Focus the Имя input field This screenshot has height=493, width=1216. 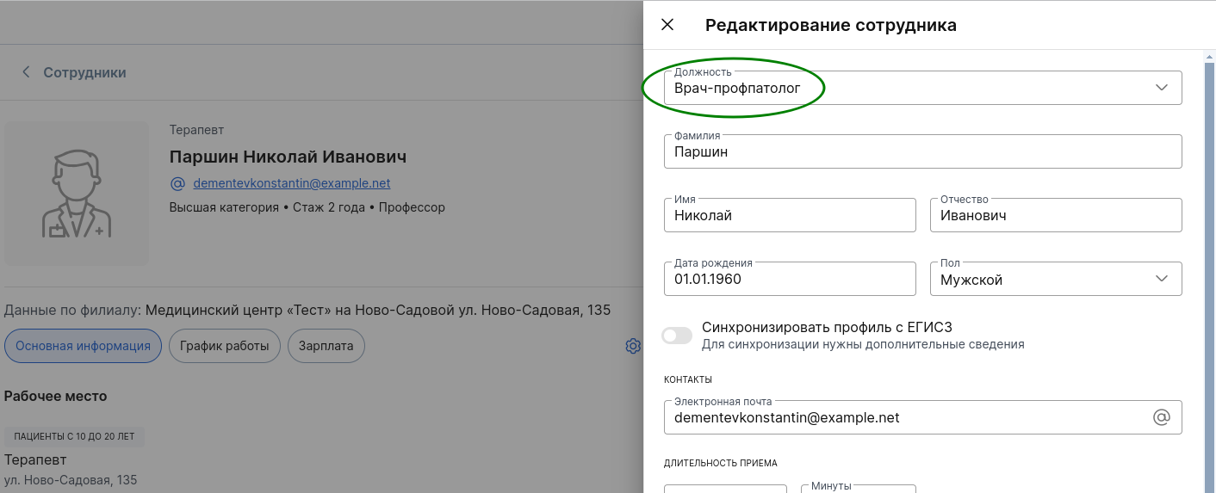(789, 216)
